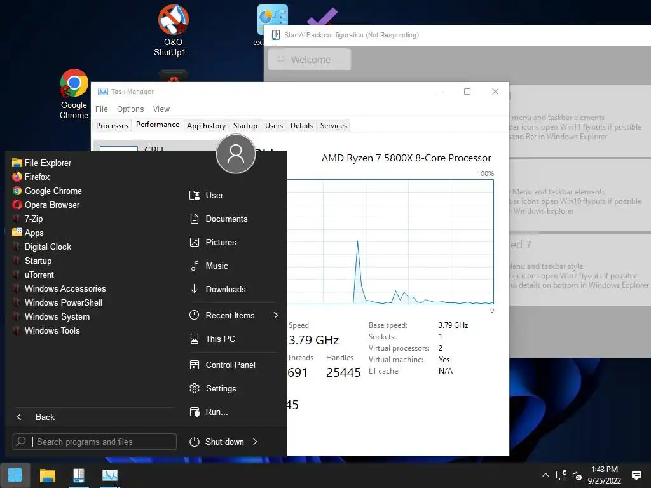Switch to Processes tab
651x488 pixels.
(x=112, y=126)
